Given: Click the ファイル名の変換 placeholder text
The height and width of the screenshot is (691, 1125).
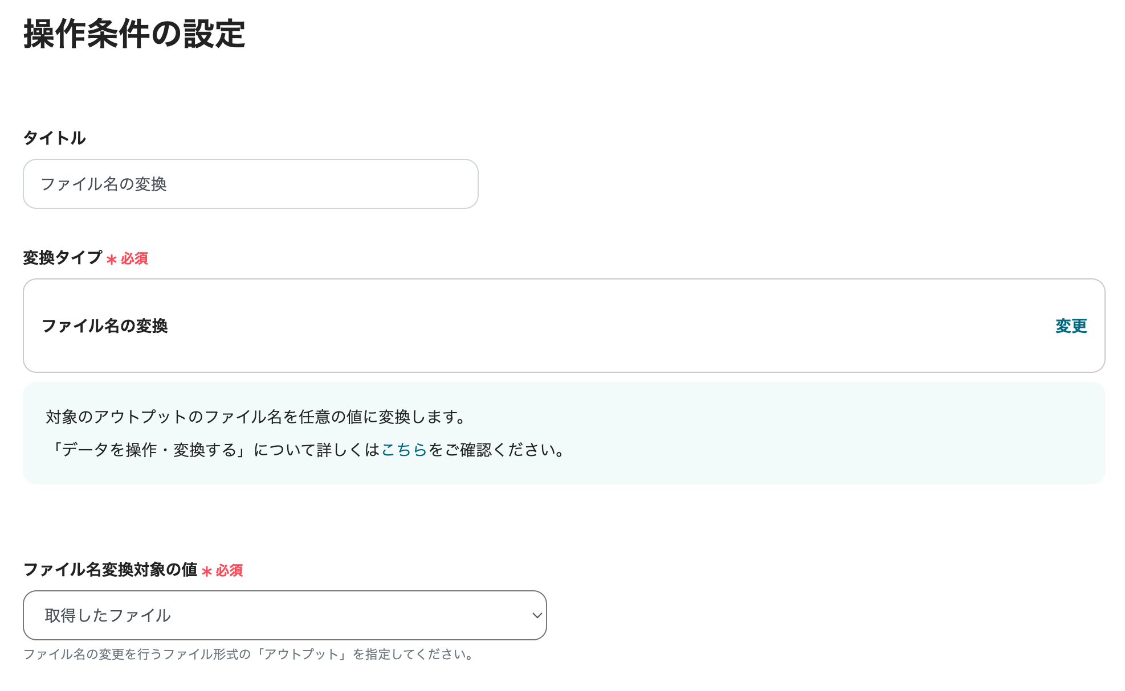Looking at the screenshot, I should (104, 183).
